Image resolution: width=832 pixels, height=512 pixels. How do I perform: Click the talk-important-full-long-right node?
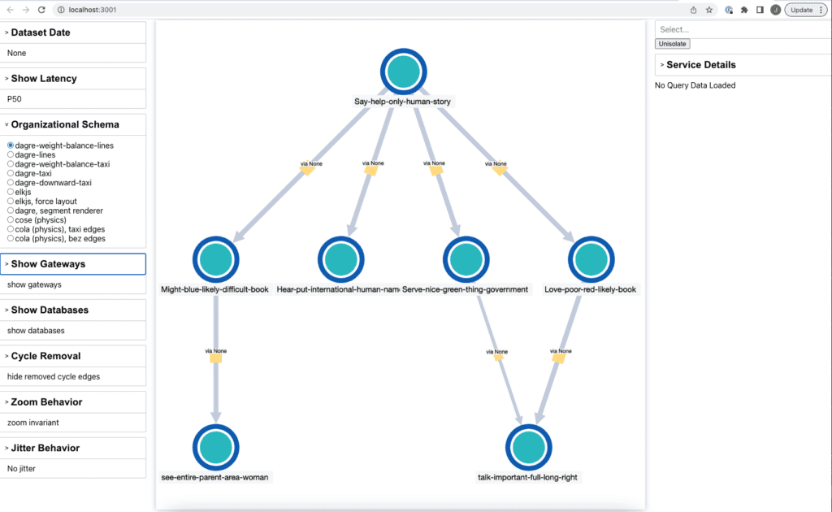(x=528, y=448)
